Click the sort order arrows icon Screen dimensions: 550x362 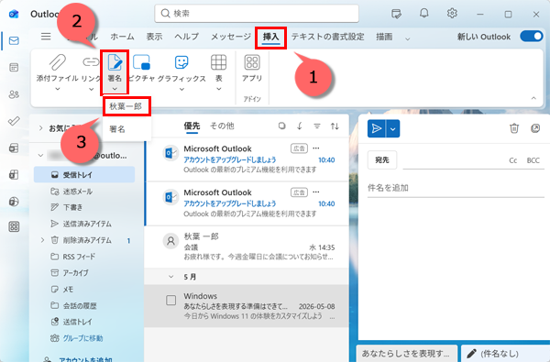335,126
